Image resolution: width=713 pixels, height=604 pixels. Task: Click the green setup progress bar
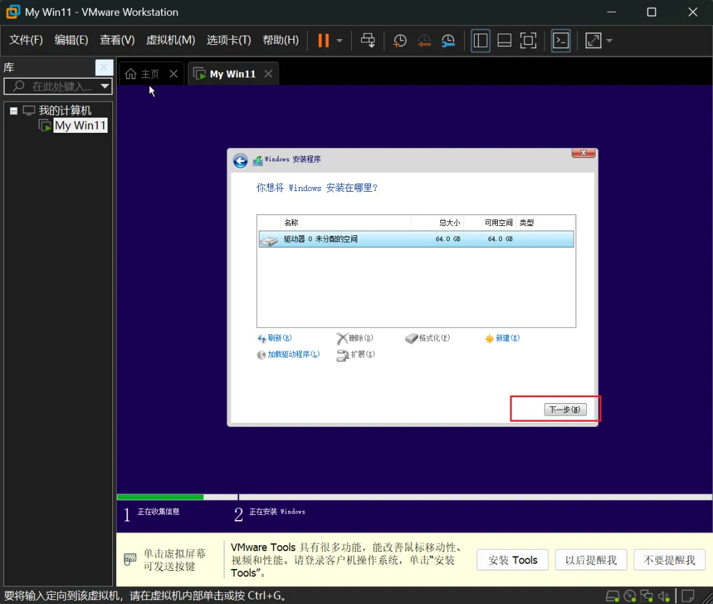point(160,497)
